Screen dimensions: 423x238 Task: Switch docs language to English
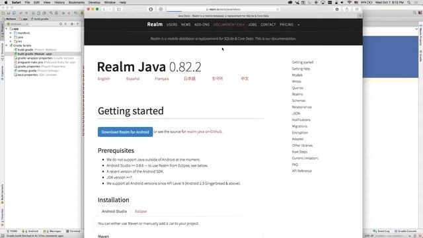pyautogui.click(x=104, y=79)
